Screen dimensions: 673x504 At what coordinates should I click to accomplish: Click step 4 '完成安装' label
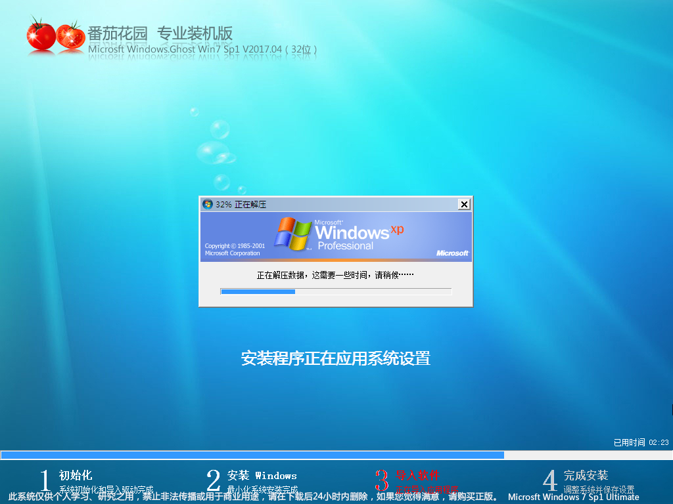(586, 475)
